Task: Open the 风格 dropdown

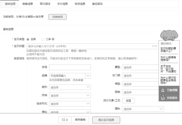Action: tap(70, 96)
